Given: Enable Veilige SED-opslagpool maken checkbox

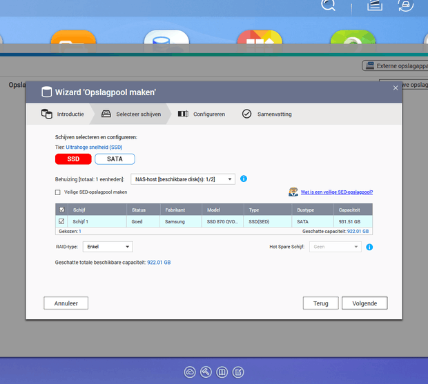Looking at the screenshot, I should 57,192.
